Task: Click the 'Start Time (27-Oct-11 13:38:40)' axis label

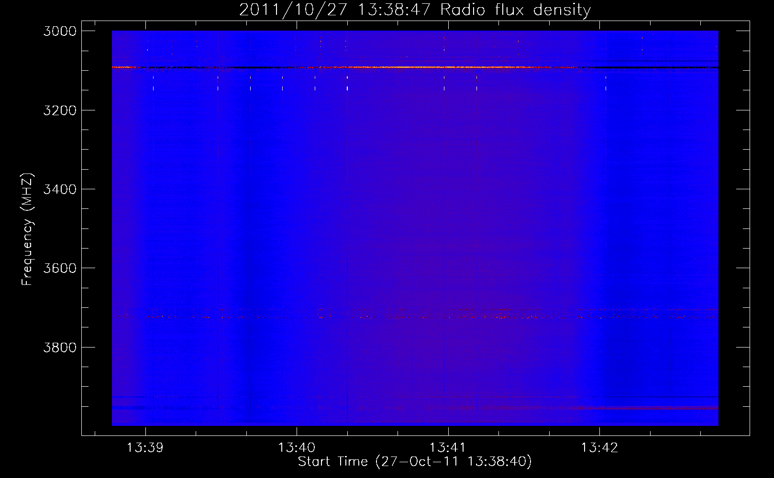Action: coord(415,462)
